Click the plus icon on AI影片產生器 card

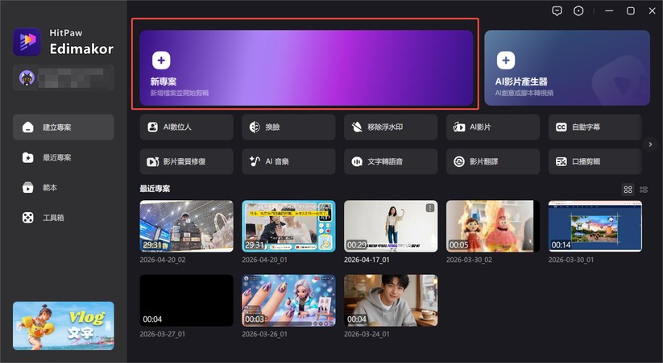click(x=506, y=60)
